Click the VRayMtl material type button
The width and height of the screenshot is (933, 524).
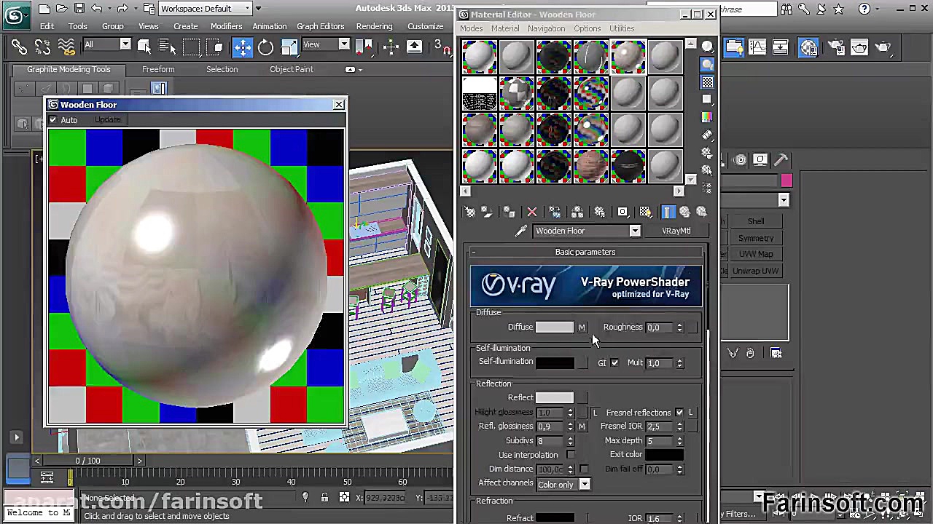point(676,231)
